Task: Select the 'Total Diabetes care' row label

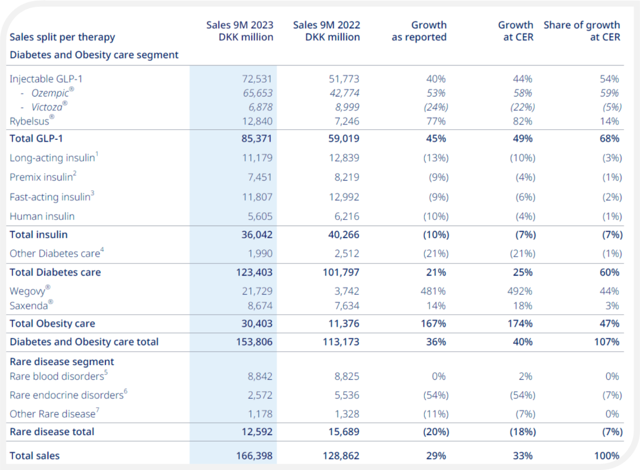Action: pos(55,273)
